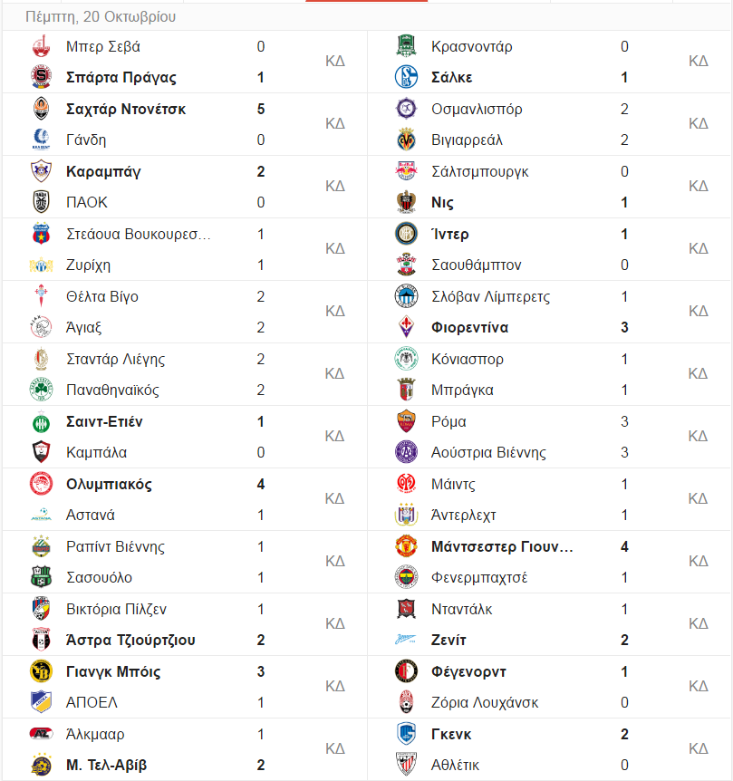This screenshot has width=733, height=781.
Task: Open Γιανγκ Μπόις team name
Action: pyautogui.click(x=113, y=671)
